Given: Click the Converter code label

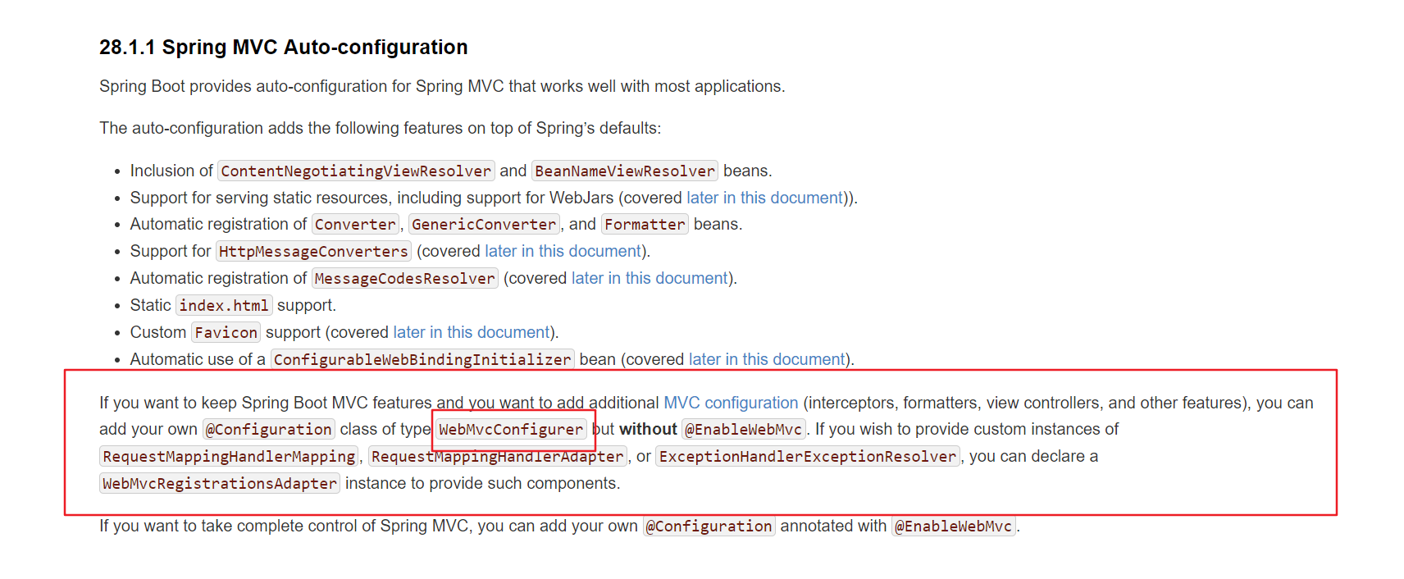Looking at the screenshot, I should pos(355,224).
